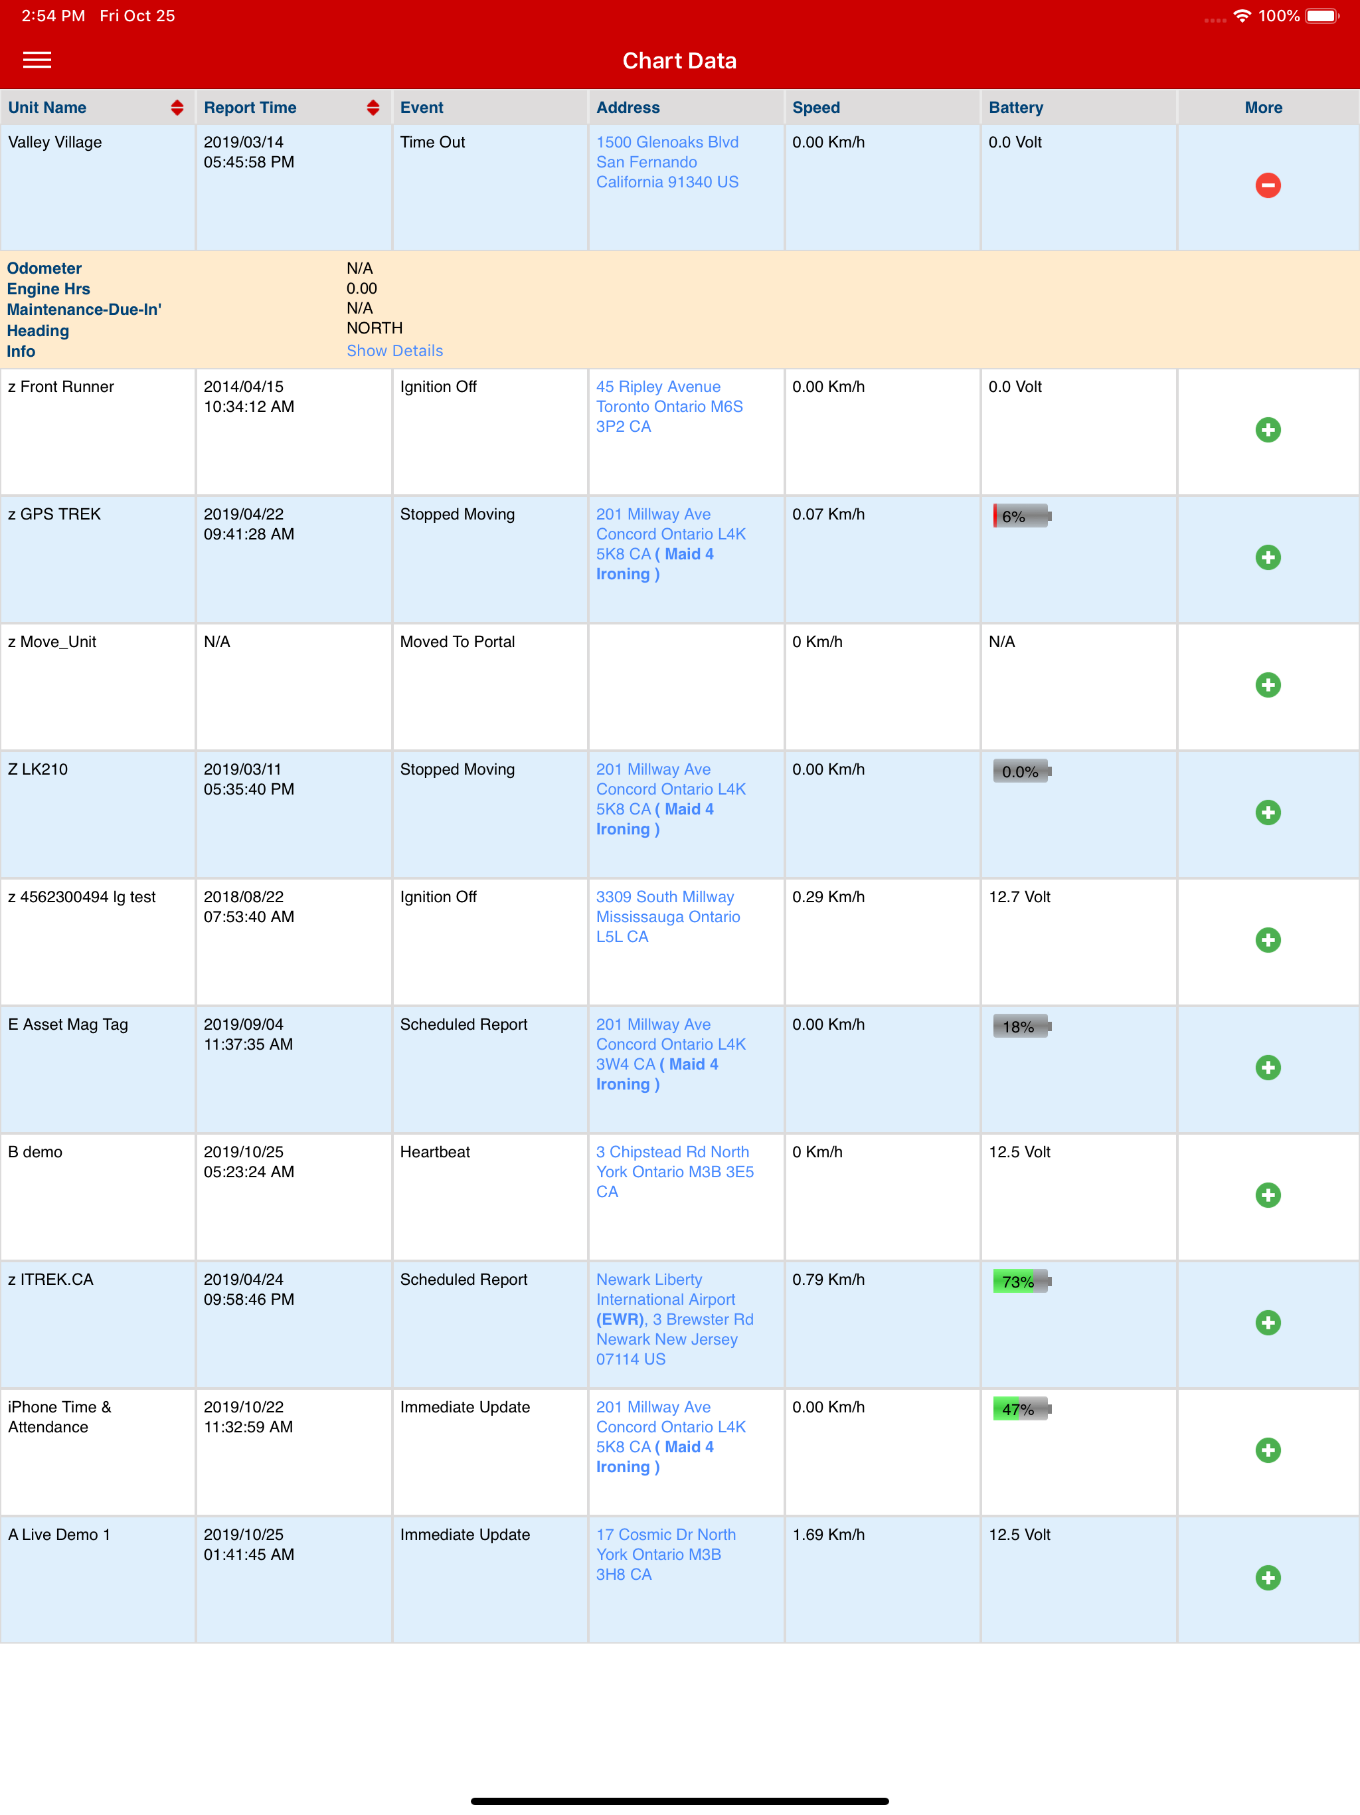Expand iPhone Time & Attendance row
The height and width of the screenshot is (1815, 1360).
(x=1267, y=1450)
